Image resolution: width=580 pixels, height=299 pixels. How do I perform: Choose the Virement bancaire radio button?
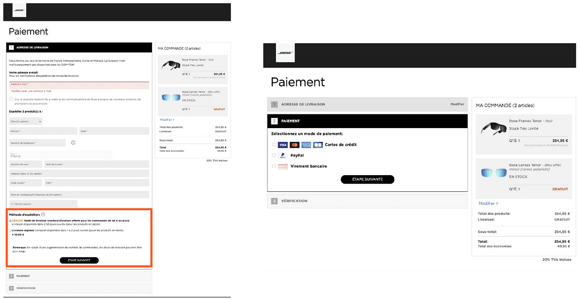pos(274,166)
